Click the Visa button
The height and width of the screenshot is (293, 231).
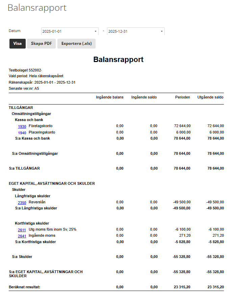18,43
